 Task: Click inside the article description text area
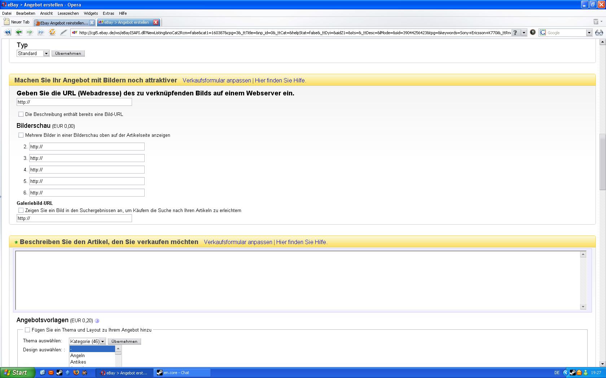tap(298, 280)
